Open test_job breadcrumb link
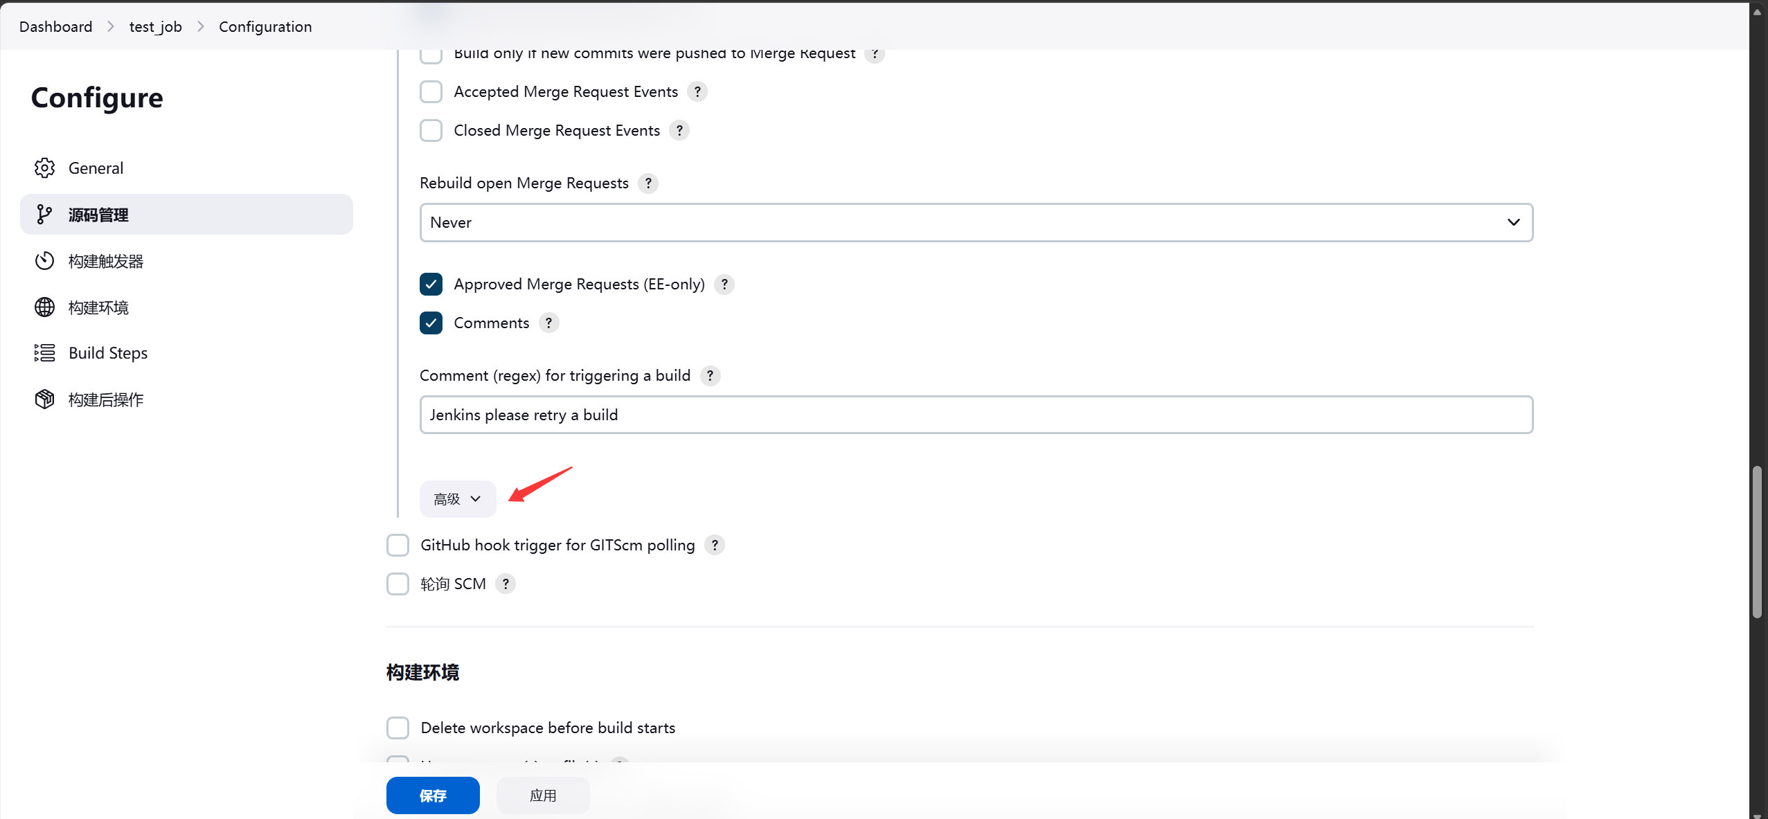 [156, 26]
